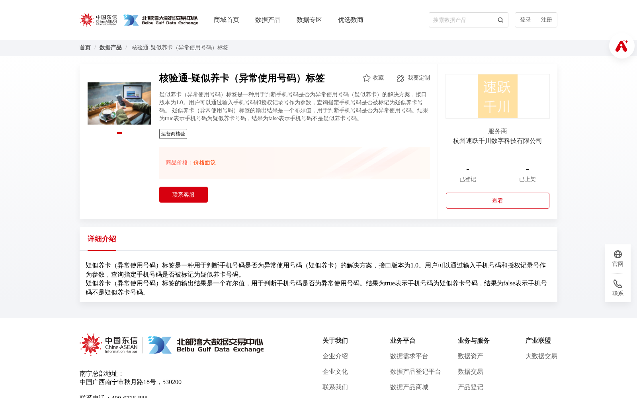
Task: Open footer link 大数据交易
Action: (x=541, y=356)
